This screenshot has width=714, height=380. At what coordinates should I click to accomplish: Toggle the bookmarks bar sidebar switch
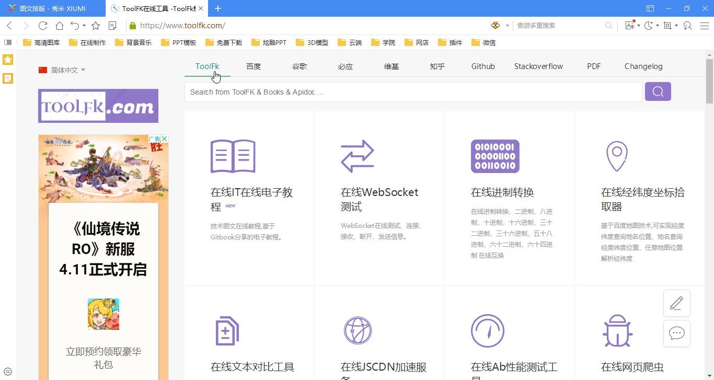pos(8,42)
